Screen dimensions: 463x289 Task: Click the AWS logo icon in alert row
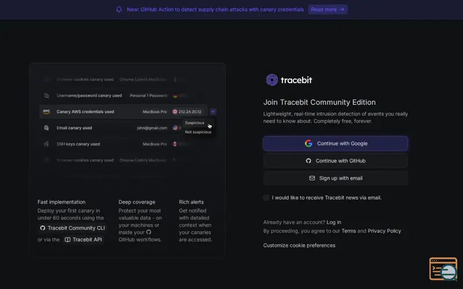46,112
